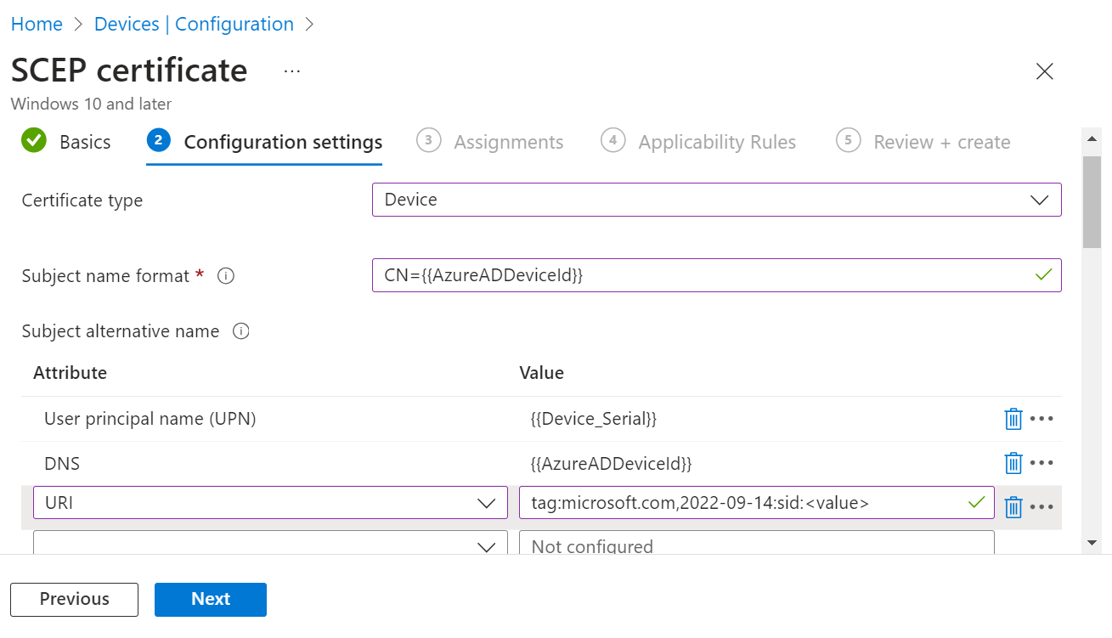Image resolution: width=1112 pixels, height=638 pixels.
Task: Delete the User principal name attribute row
Action: coord(1013,419)
